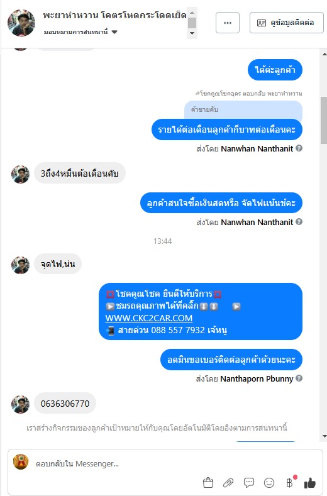The height and width of the screenshot is (496, 327).
Task: Click the header name scroll-down arrow
Action: pos(192,33)
